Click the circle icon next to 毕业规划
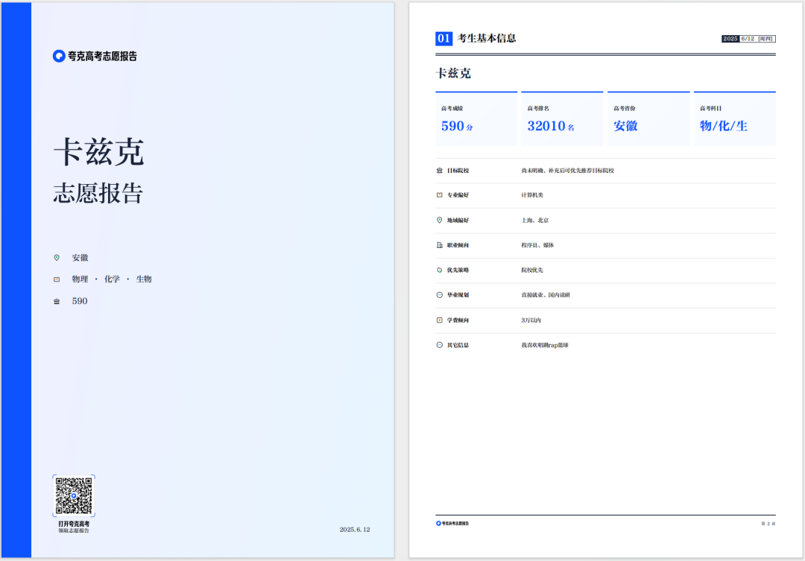The width and height of the screenshot is (805, 561). click(440, 295)
